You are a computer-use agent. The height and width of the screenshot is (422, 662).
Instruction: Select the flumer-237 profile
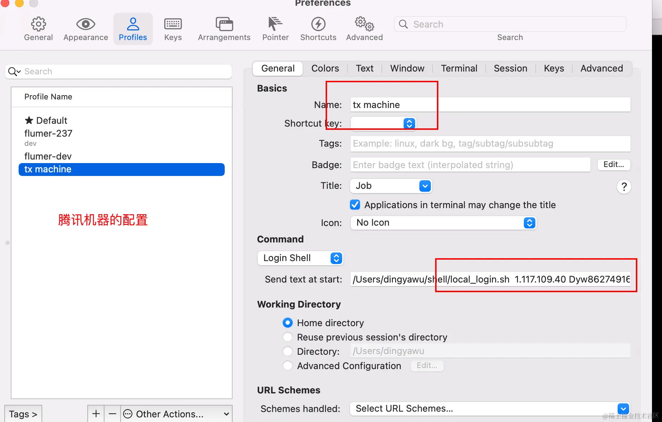tap(122, 138)
